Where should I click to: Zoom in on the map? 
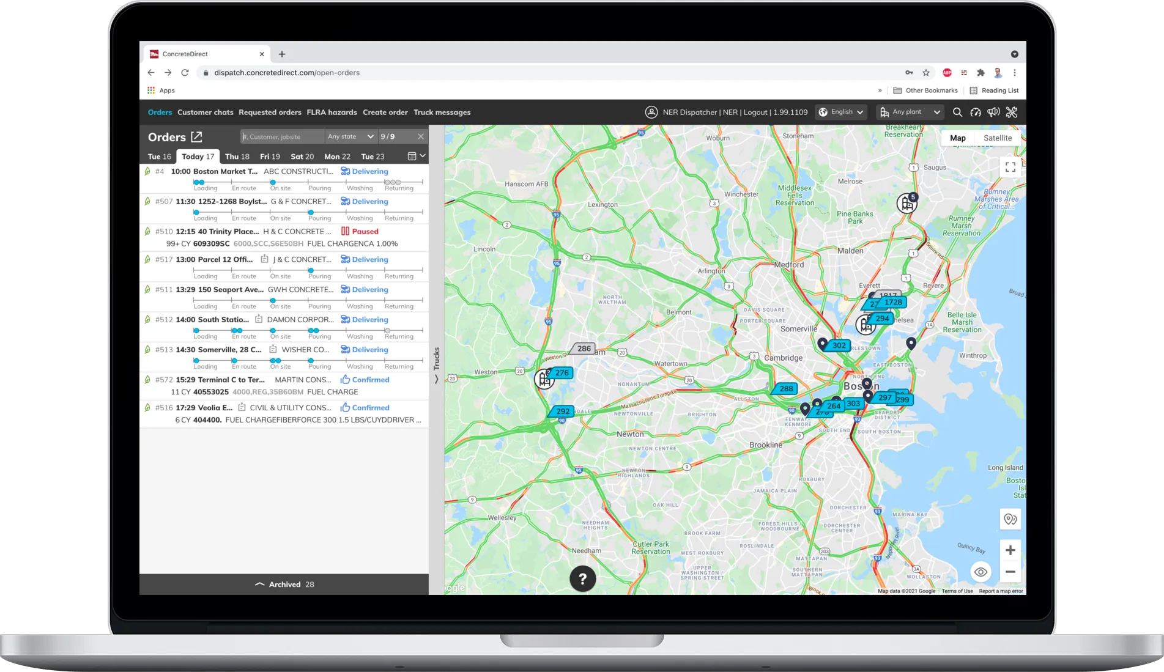coord(1010,550)
